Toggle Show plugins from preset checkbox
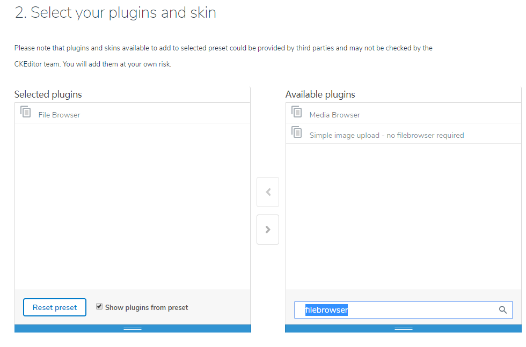 pyautogui.click(x=99, y=306)
